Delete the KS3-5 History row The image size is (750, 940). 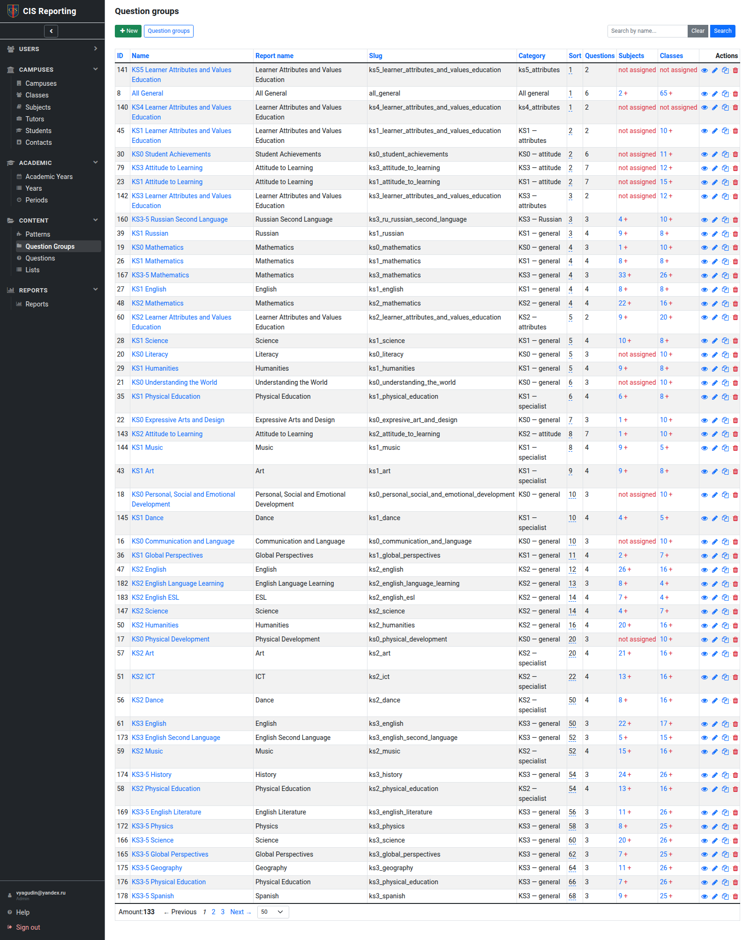(x=735, y=775)
